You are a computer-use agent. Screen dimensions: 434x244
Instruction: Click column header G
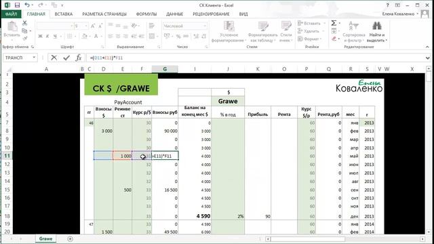tap(165, 69)
